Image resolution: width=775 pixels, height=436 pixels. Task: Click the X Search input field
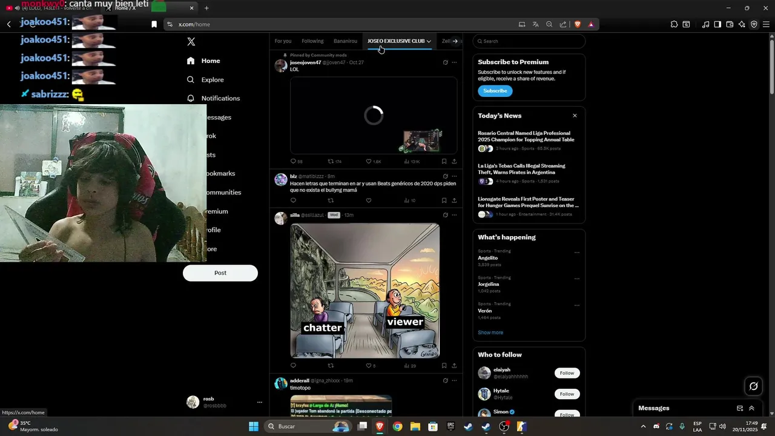click(x=529, y=41)
